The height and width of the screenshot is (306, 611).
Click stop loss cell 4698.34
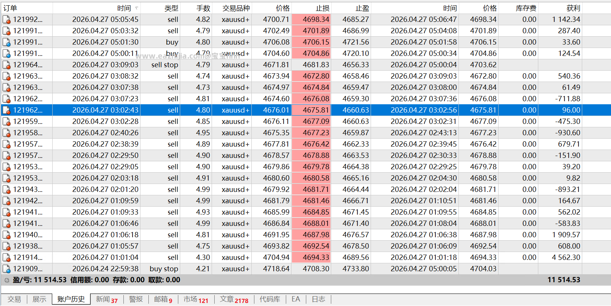point(312,20)
